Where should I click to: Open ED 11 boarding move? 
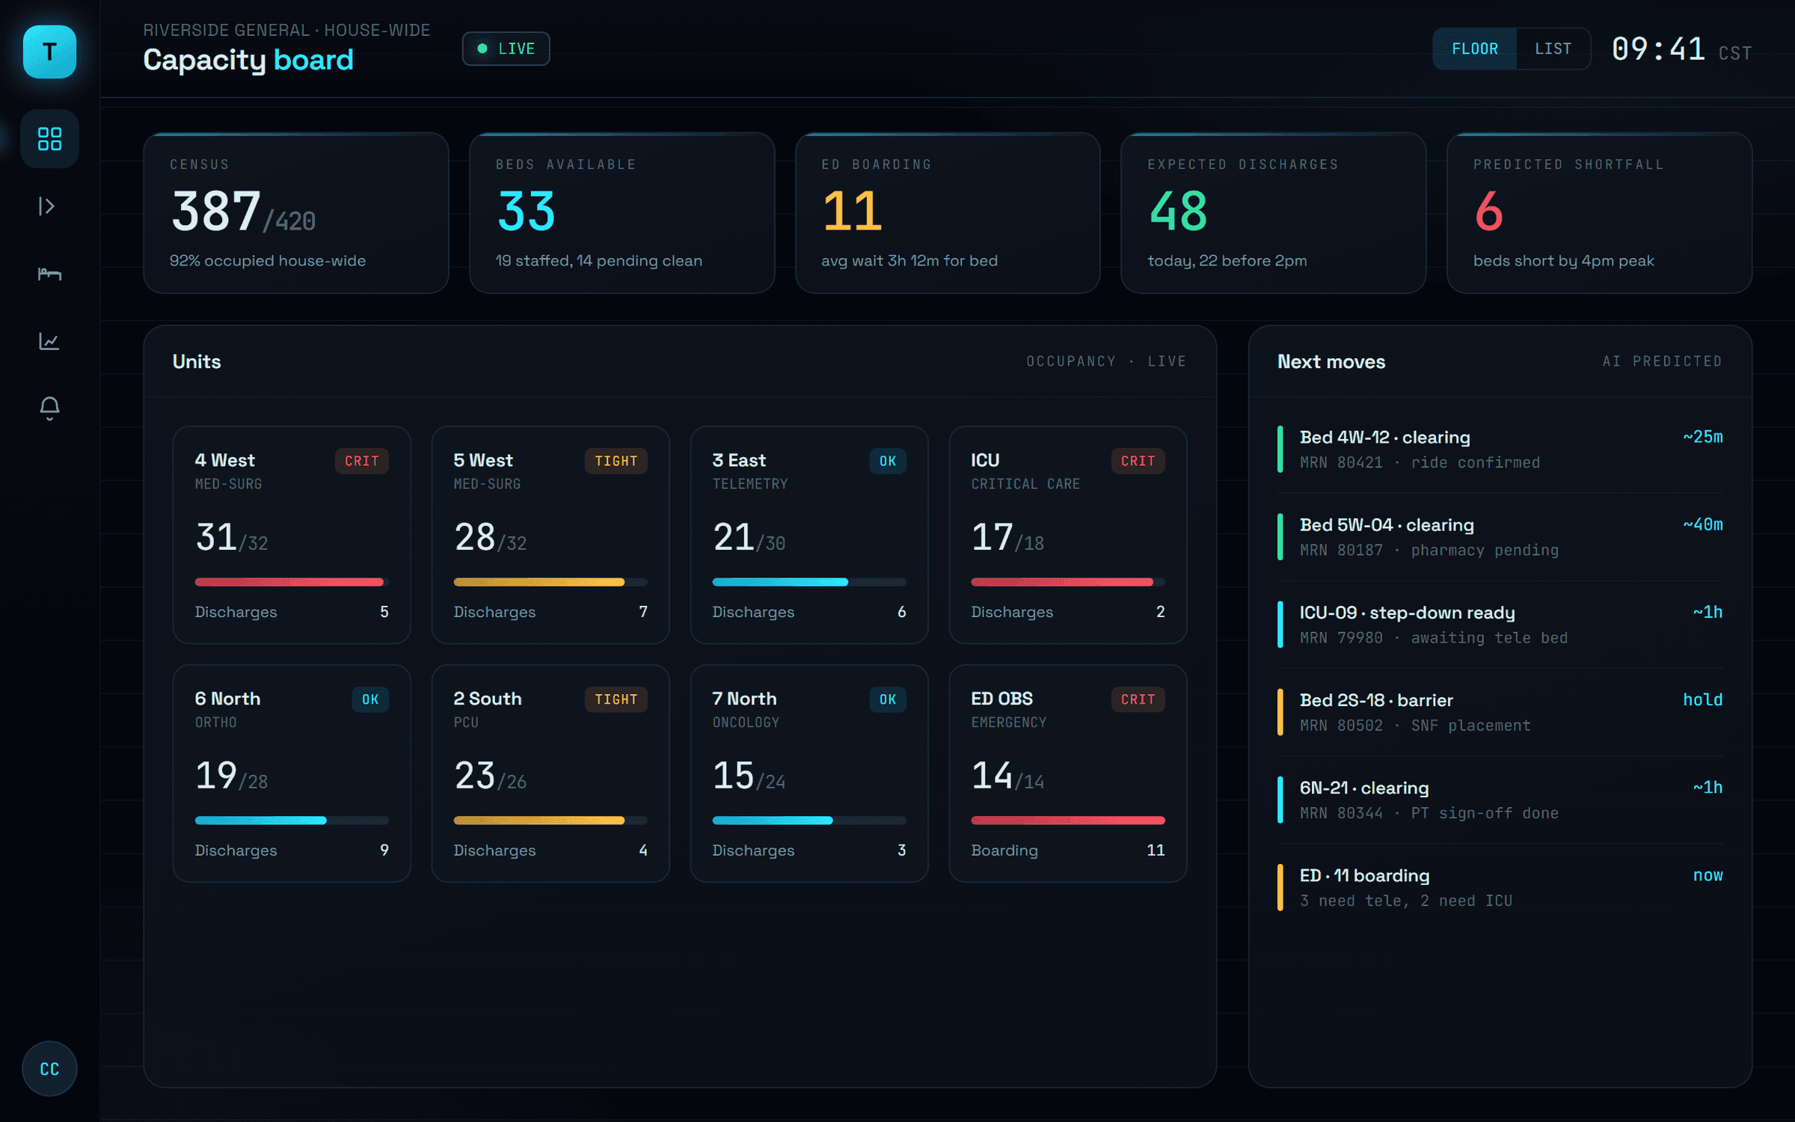click(x=1500, y=887)
